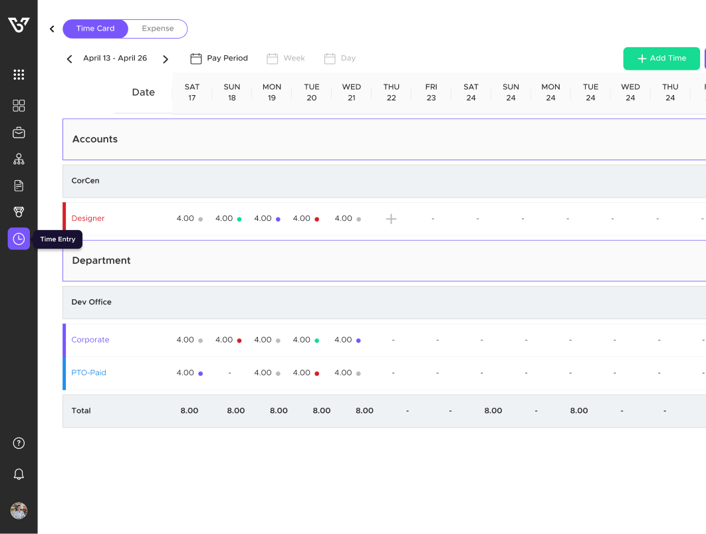Image resolution: width=706 pixels, height=534 pixels.
Task: Stay on the Time Card tab
Action: point(95,29)
